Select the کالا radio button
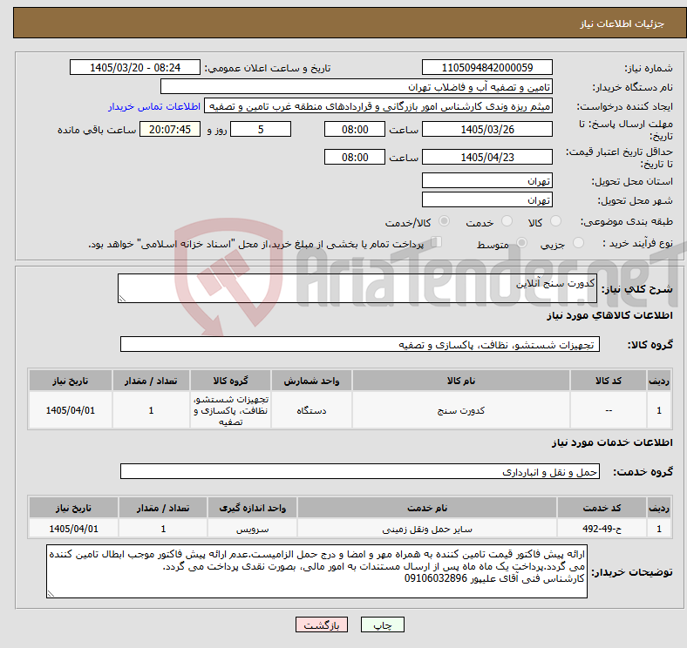This screenshot has height=648, width=687. click(555, 221)
